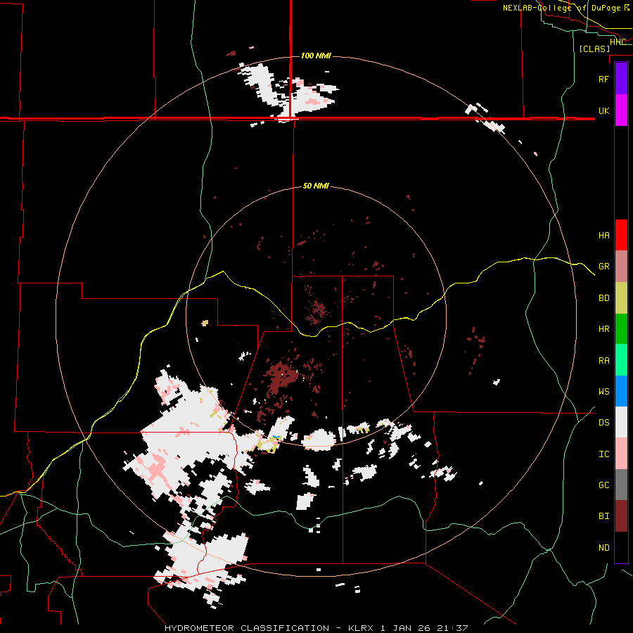Click the UK magenta legend swatch
633x633 pixels.
tap(621, 110)
